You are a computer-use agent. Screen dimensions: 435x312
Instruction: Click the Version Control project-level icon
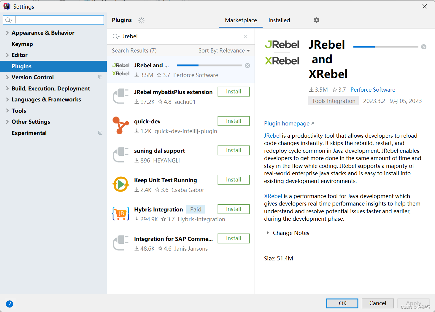click(100, 77)
